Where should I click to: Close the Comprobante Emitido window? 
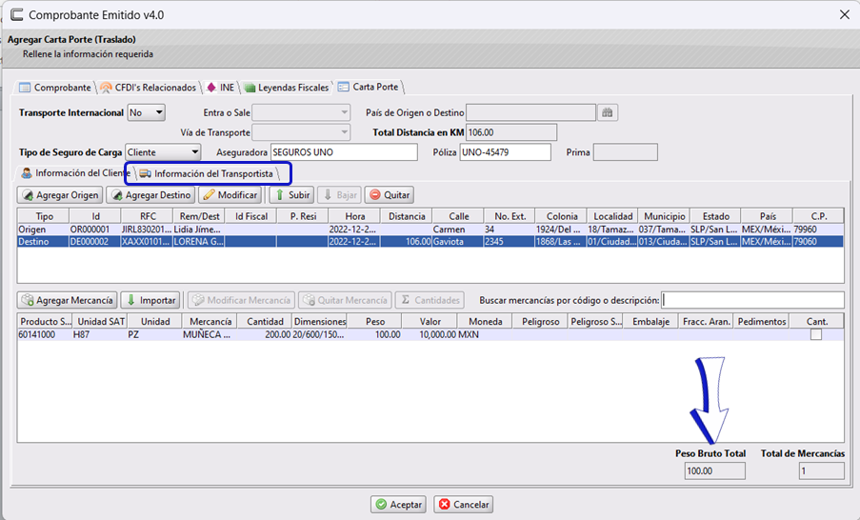[x=844, y=15]
